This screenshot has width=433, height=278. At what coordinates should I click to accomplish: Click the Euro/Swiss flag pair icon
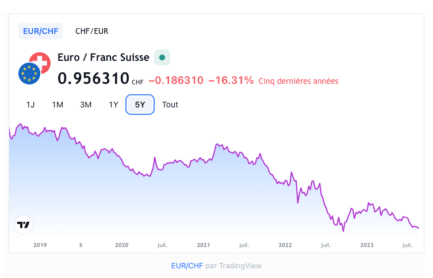pos(33,68)
